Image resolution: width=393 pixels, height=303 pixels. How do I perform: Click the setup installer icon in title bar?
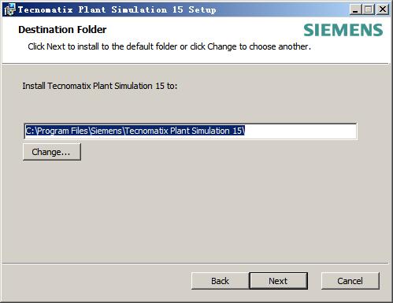click(x=9, y=9)
